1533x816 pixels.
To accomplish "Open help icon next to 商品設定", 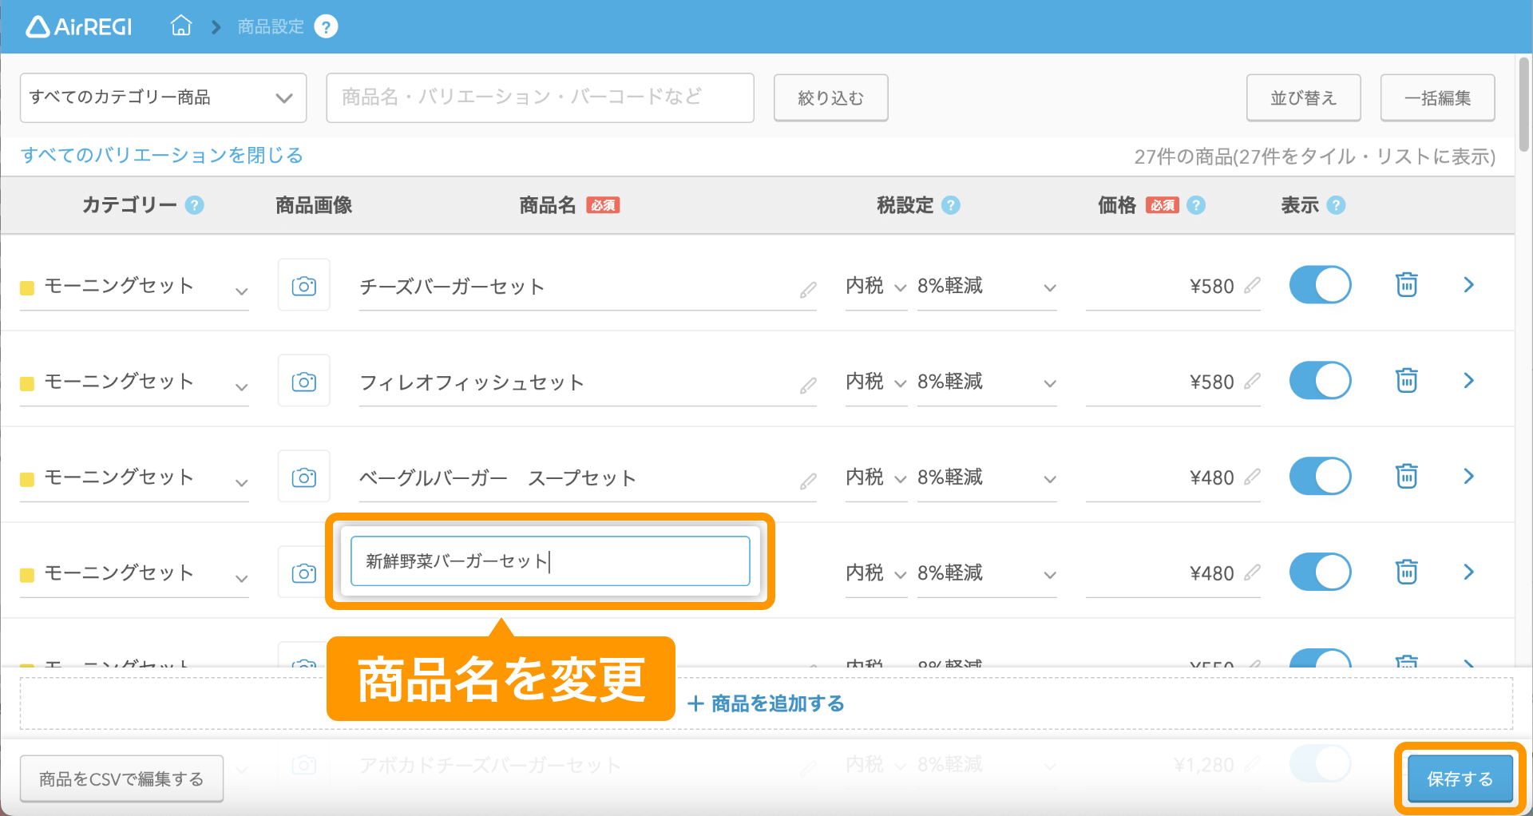I will (326, 27).
